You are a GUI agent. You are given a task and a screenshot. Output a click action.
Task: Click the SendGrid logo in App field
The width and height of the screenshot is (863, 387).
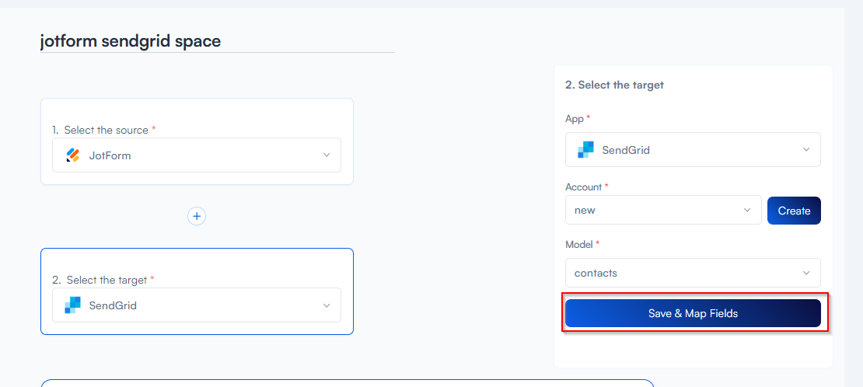click(585, 150)
